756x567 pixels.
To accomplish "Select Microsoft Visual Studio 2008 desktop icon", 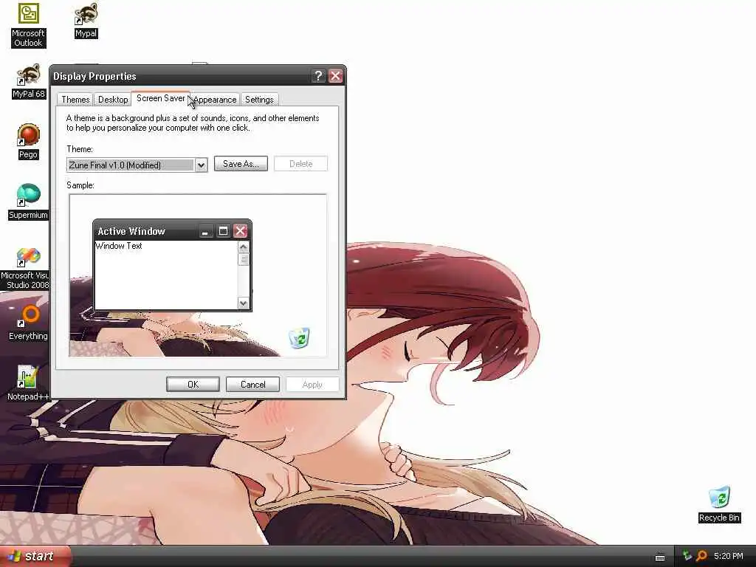I will click(x=25, y=269).
